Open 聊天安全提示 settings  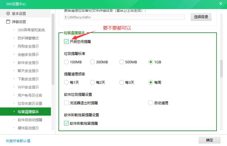tap(28, 71)
